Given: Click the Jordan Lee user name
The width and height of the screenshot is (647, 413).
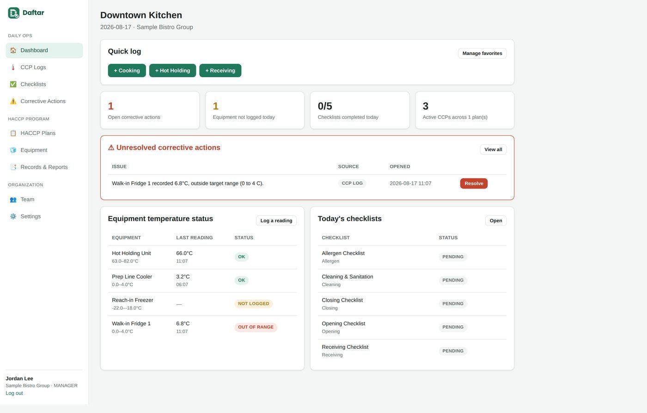Looking at the screenshot, I should 19,378.
